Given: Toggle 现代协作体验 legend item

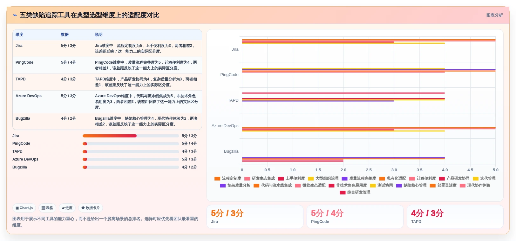Looking at the screenshot, I should pos(475,186).
